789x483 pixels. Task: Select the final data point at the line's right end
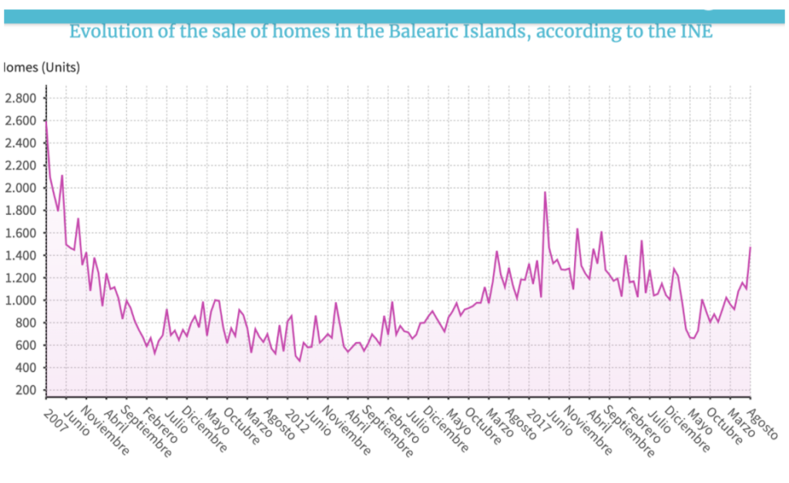[750, 248]
